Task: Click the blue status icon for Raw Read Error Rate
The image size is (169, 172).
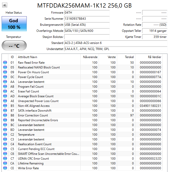Action: click(5, 63)
